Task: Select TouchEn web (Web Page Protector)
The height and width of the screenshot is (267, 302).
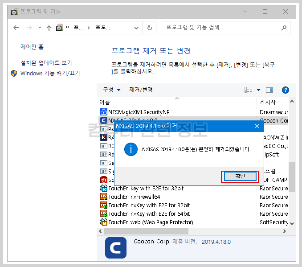Action: (151, 222)
